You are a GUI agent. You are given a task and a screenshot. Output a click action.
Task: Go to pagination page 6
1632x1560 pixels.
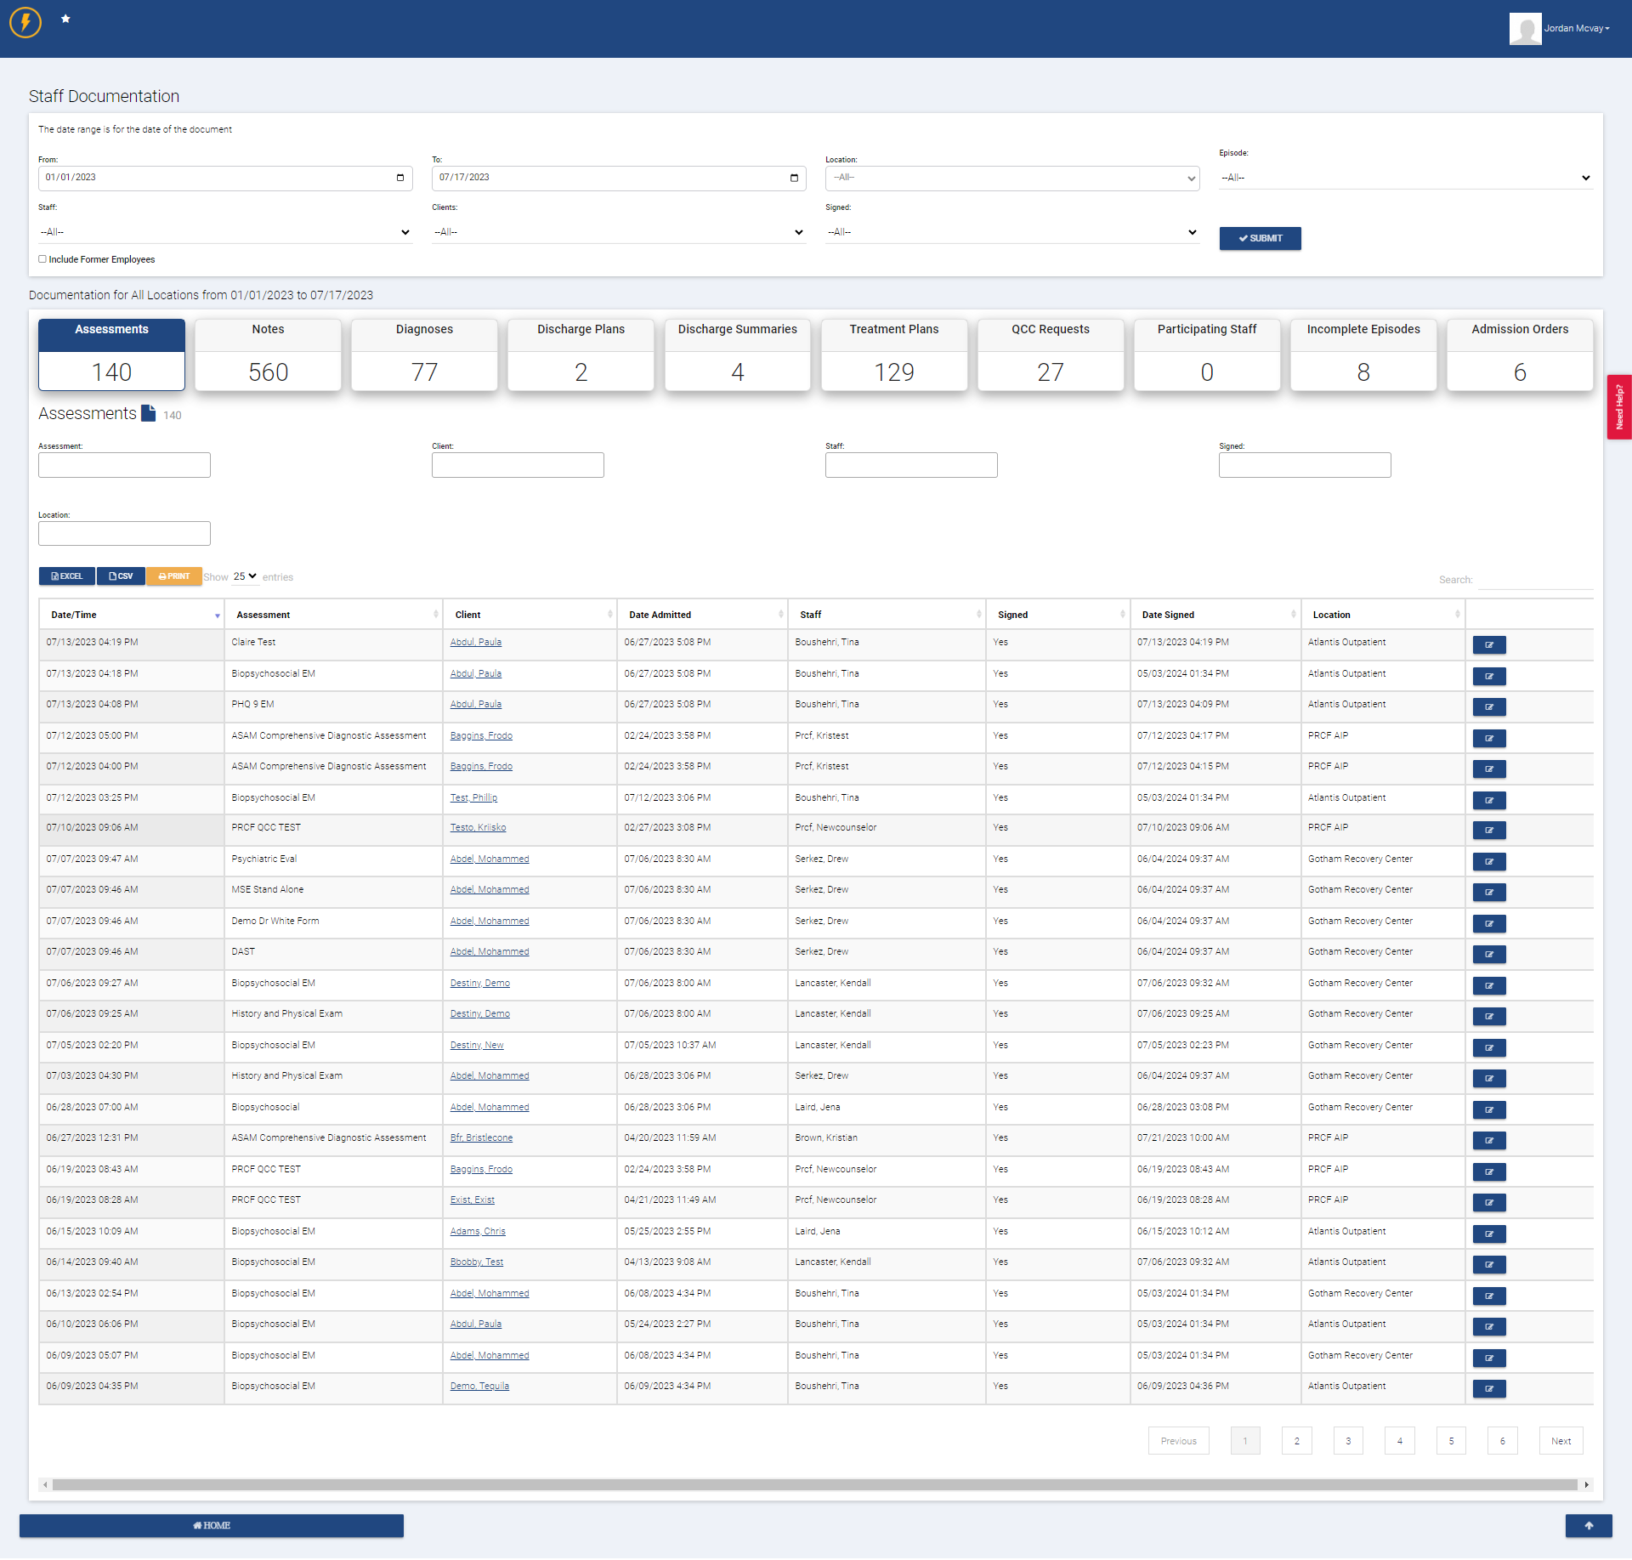click(x=1502, y=1441)
